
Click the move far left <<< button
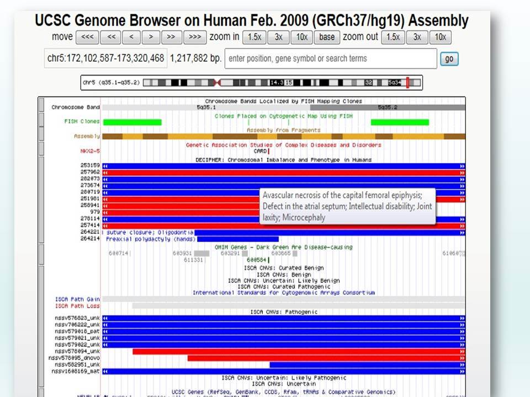(87, 37)
